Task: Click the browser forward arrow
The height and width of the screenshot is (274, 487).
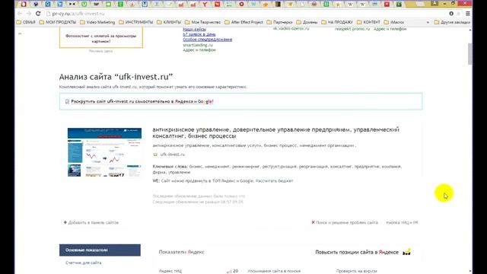Action: [29, 14]
